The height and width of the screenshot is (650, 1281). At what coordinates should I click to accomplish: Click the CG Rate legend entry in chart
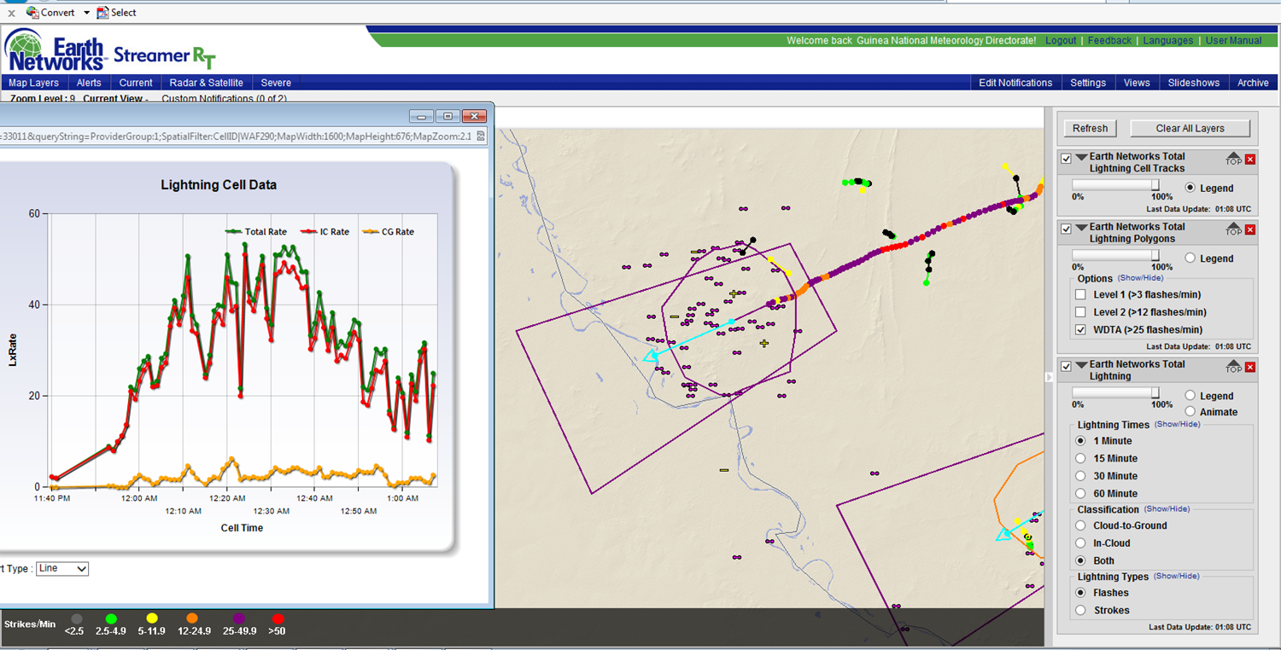(x=387, y=232)
